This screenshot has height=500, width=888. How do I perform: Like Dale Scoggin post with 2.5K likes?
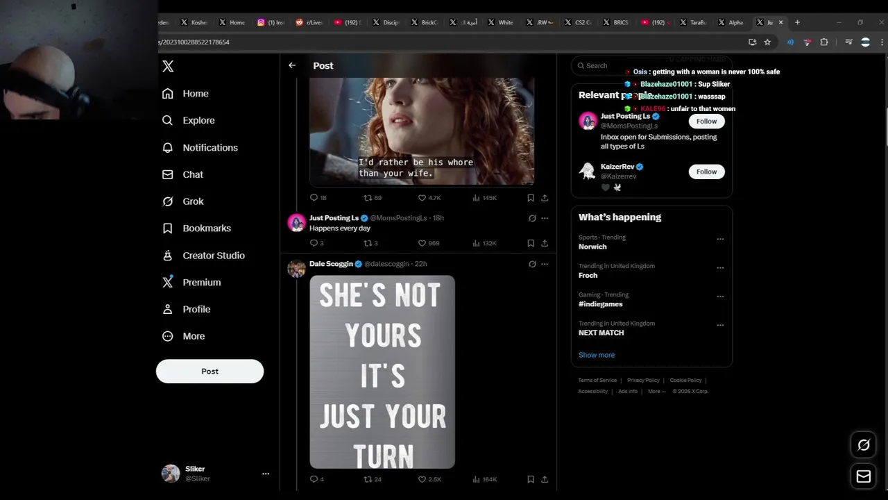point(422,479)
